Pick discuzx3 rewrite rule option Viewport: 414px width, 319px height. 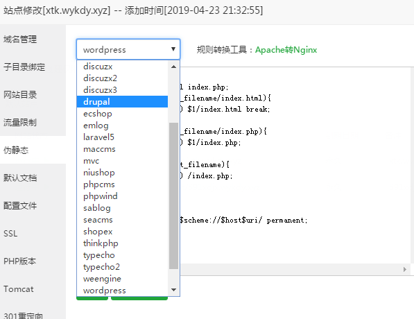click(122, 89)
